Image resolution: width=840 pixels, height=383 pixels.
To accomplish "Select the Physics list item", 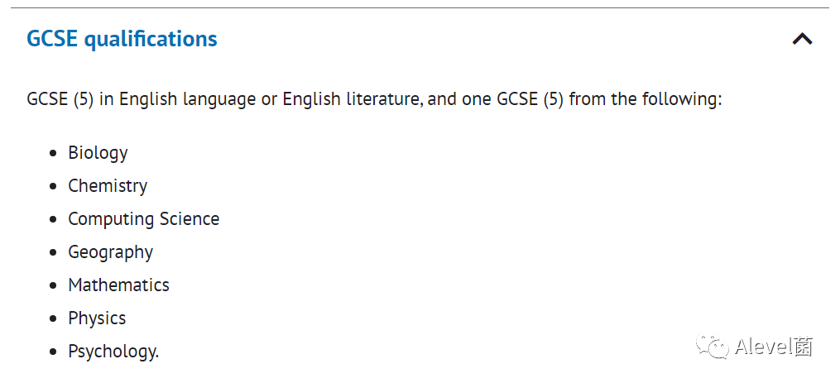I will pos(97,318).
